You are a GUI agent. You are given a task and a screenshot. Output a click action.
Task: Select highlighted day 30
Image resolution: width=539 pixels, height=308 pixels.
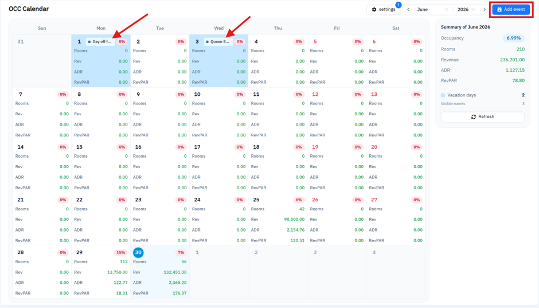[138, 252]
